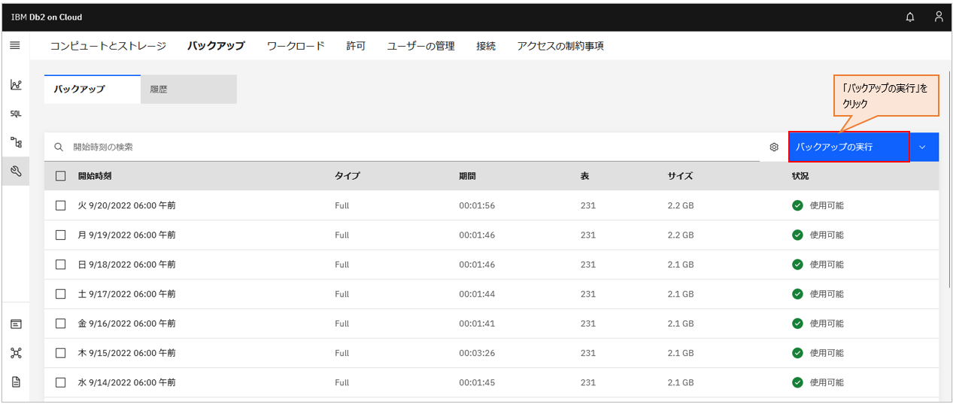Image resolution: width=953 pixels, height=404 pixels.
Task: Click IBM Db2 on Cloud title
Action: pos(47,17)
